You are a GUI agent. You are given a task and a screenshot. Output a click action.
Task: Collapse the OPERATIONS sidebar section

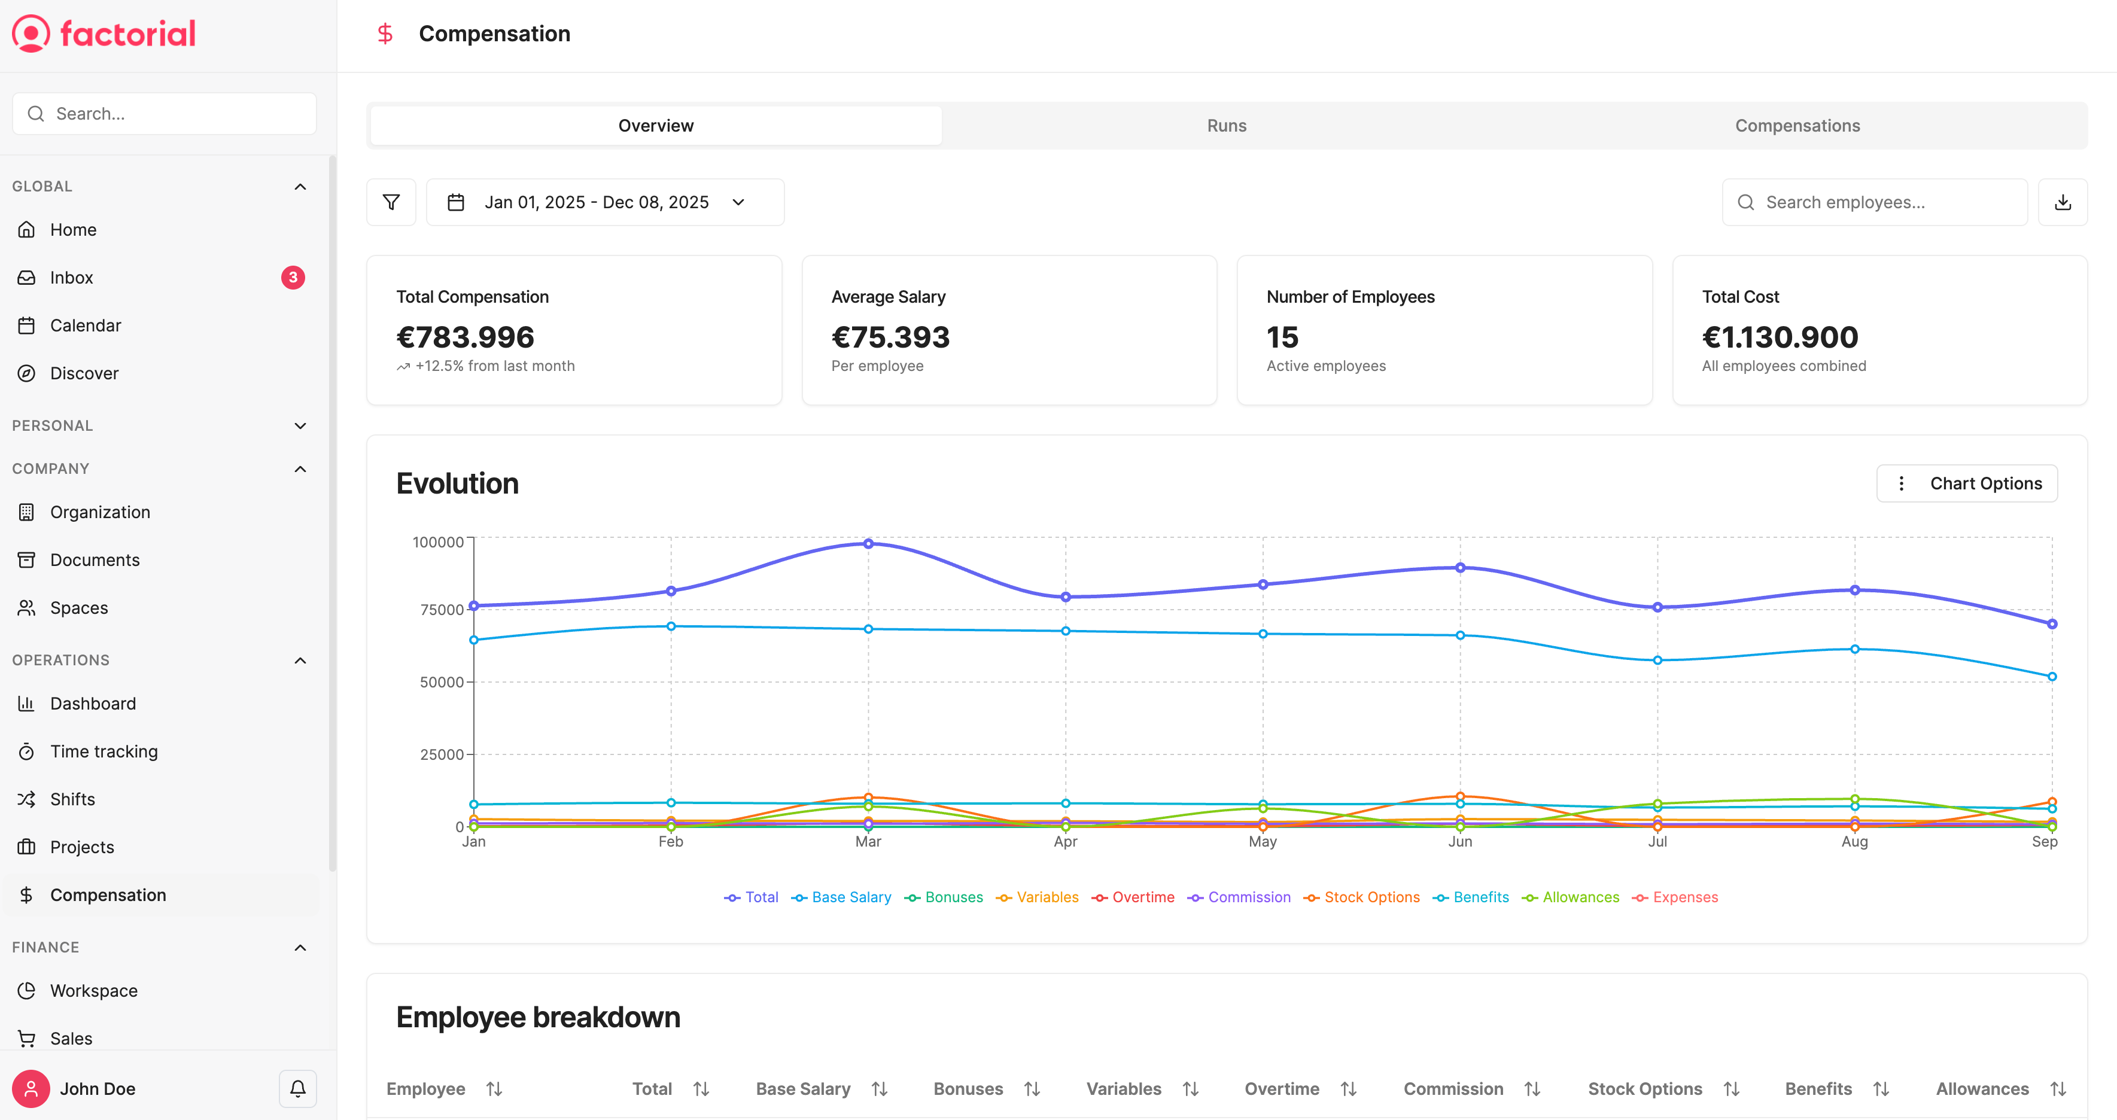coord(300,661)
